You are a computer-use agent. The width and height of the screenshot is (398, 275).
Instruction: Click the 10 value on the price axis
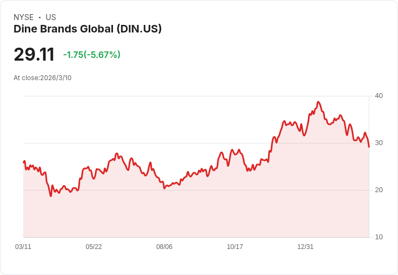[379, 237]
